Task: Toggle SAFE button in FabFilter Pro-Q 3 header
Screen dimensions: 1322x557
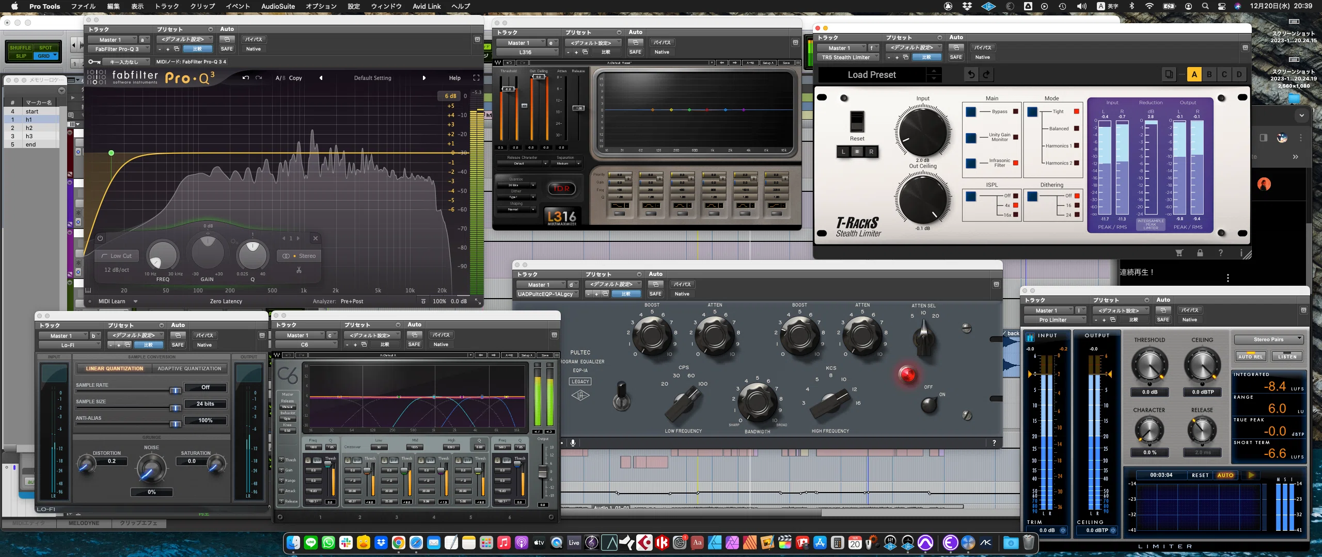Action: 227,49
